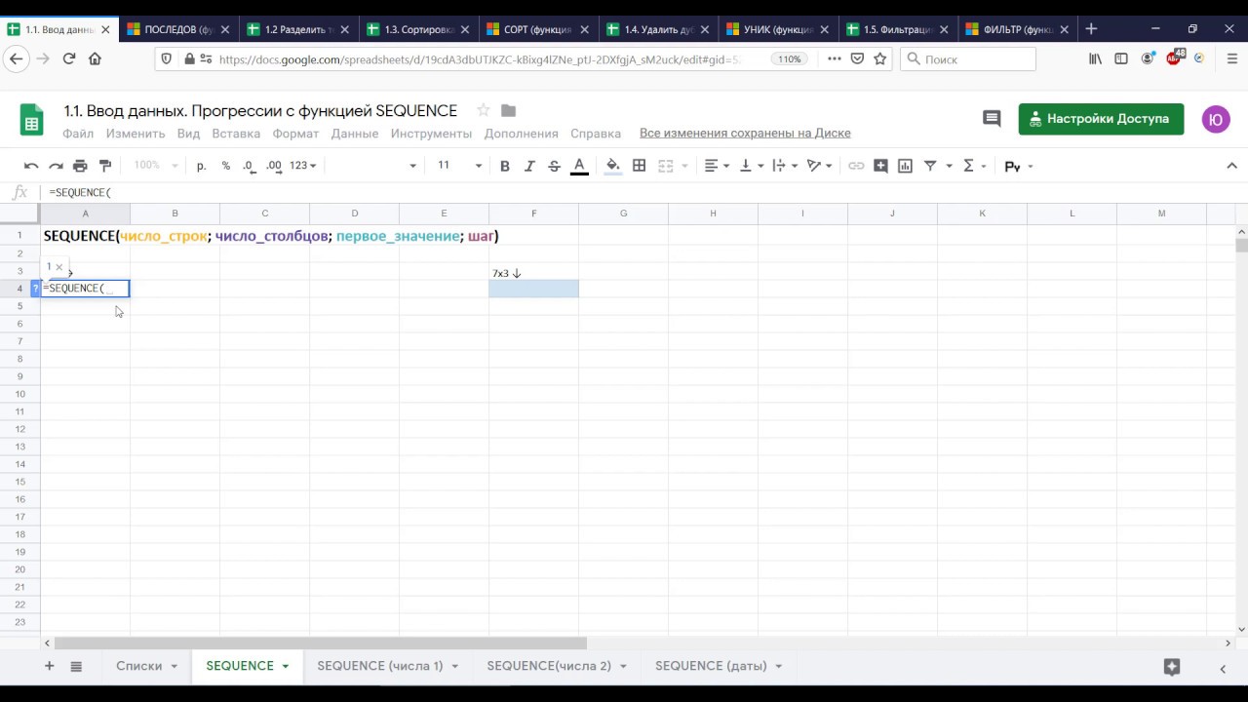Open formula help question mark
This screenshot has height=702, width=1248.
point(35,289)
